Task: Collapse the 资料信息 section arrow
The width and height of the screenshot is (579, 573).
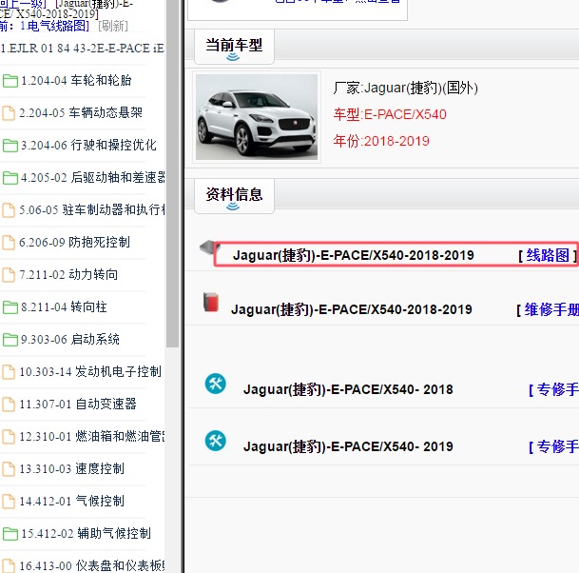Action: coord(233,207)
